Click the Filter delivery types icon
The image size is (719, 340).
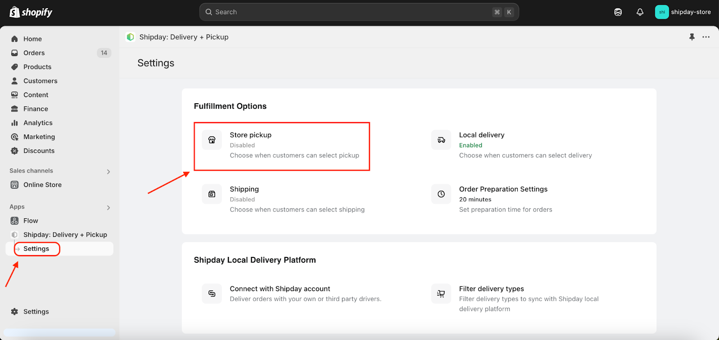(441, 294)
